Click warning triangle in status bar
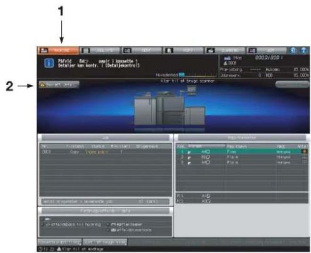Viewport: 311px width, 253px height. (x=59, y=249)
